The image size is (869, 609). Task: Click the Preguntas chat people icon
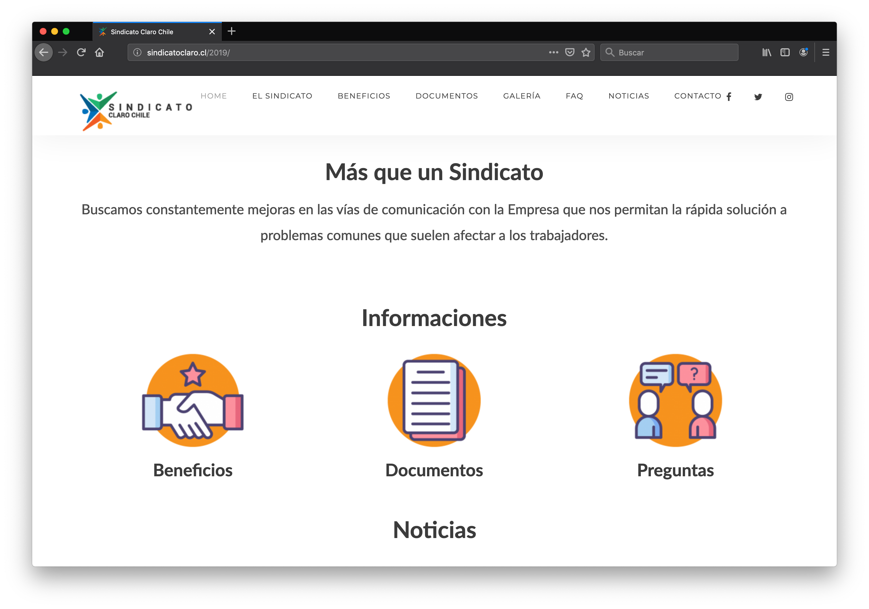point(676,400)
